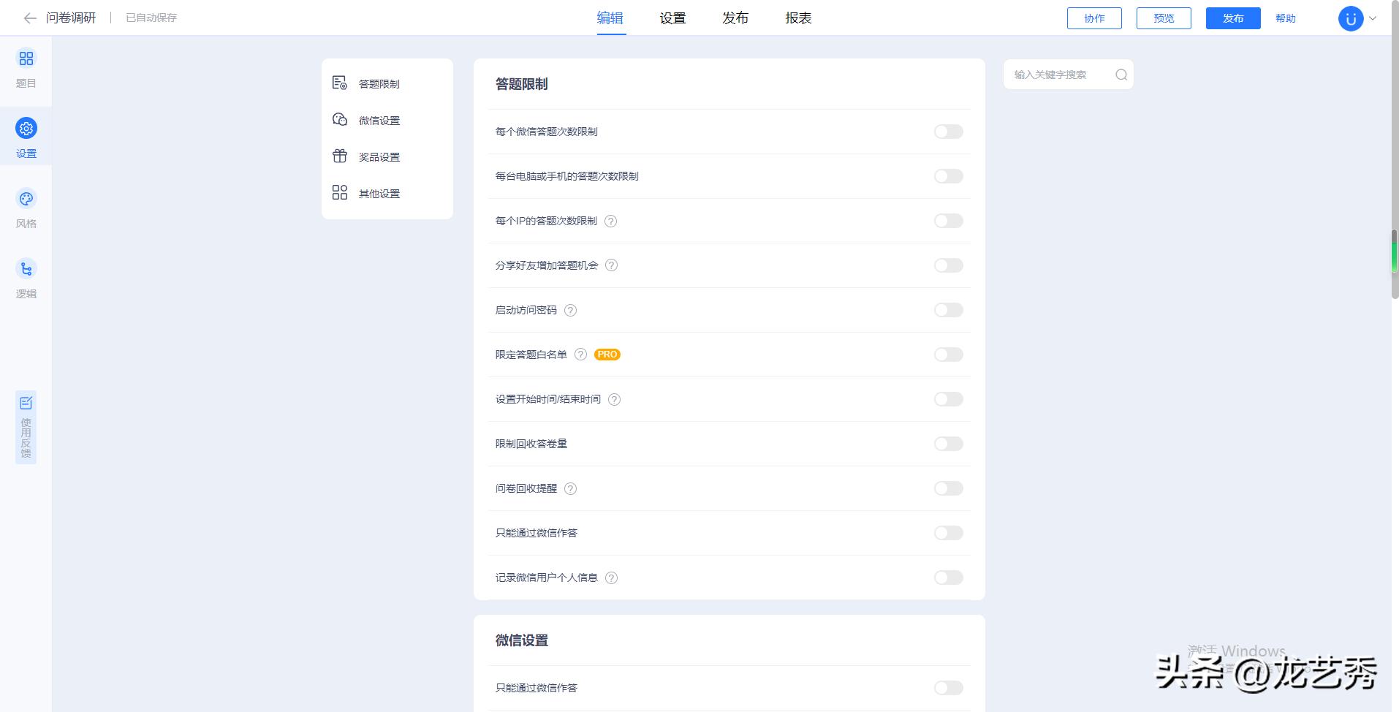The height and width of the screenshot is (712, 1399).
Task: Switch to the 发布 tab
Action: pyautogui.click(x=735, y=18)
